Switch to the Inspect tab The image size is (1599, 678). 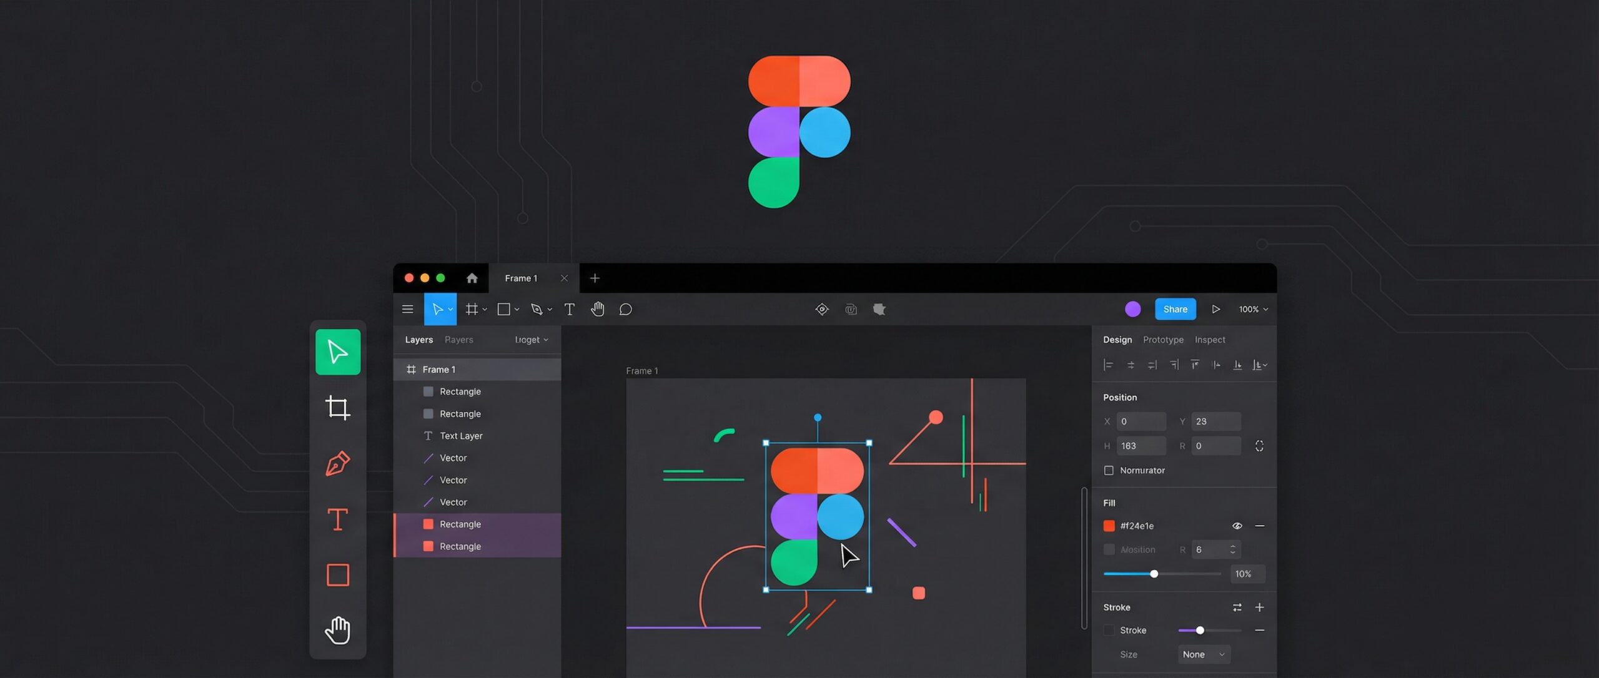[x=1209, y=339]
